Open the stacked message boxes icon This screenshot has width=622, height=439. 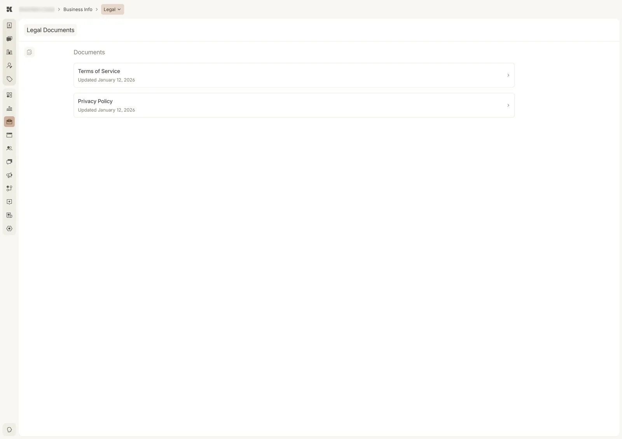(x=9, y=162)
